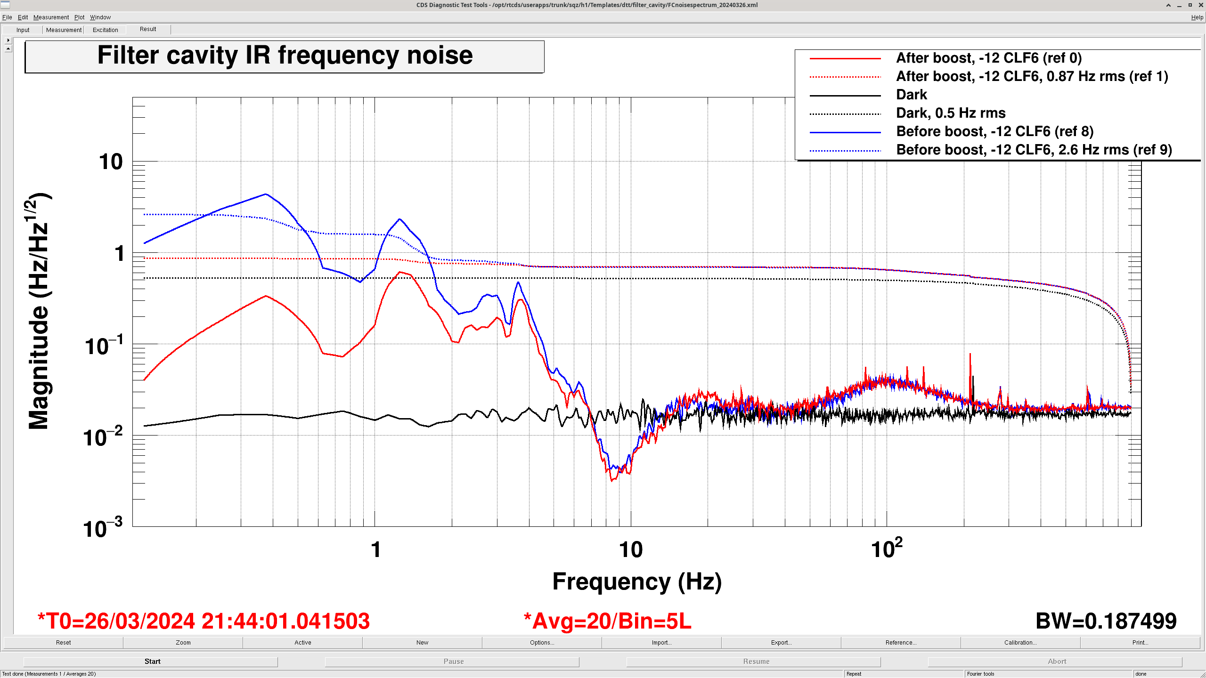Switch to the Excitation tab
The width and height of the screenshot is (1206, 678).
coord(105,30)
